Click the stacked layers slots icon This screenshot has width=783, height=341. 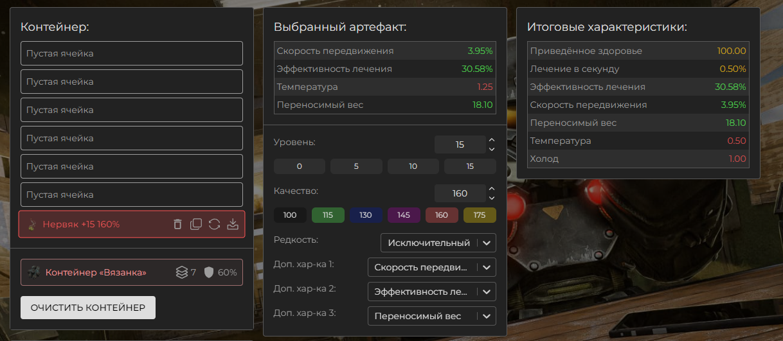point(182,272)
